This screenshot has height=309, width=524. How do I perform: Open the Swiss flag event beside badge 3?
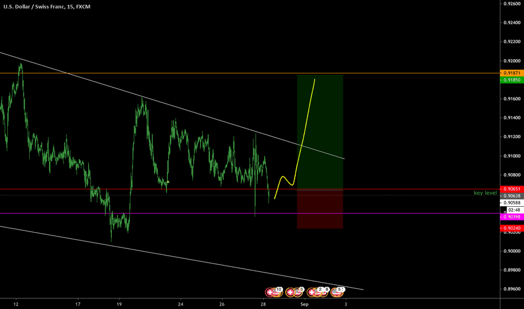click(x=290, y=292)
